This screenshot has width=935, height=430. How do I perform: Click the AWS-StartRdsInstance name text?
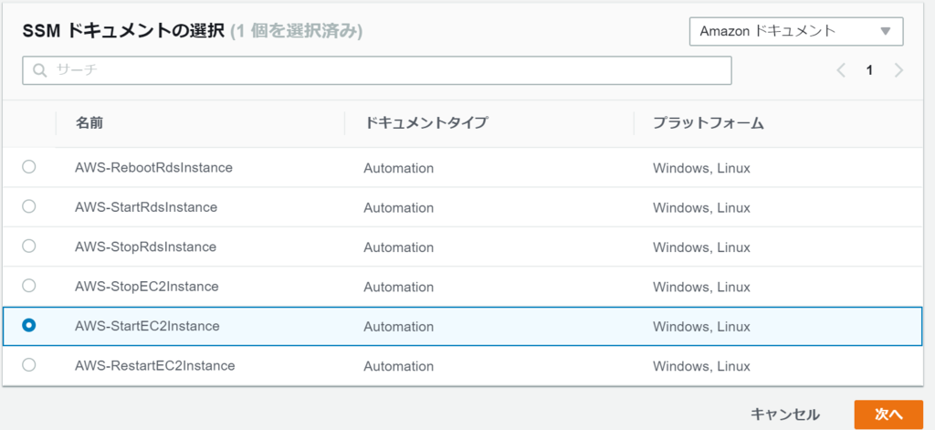146,207
